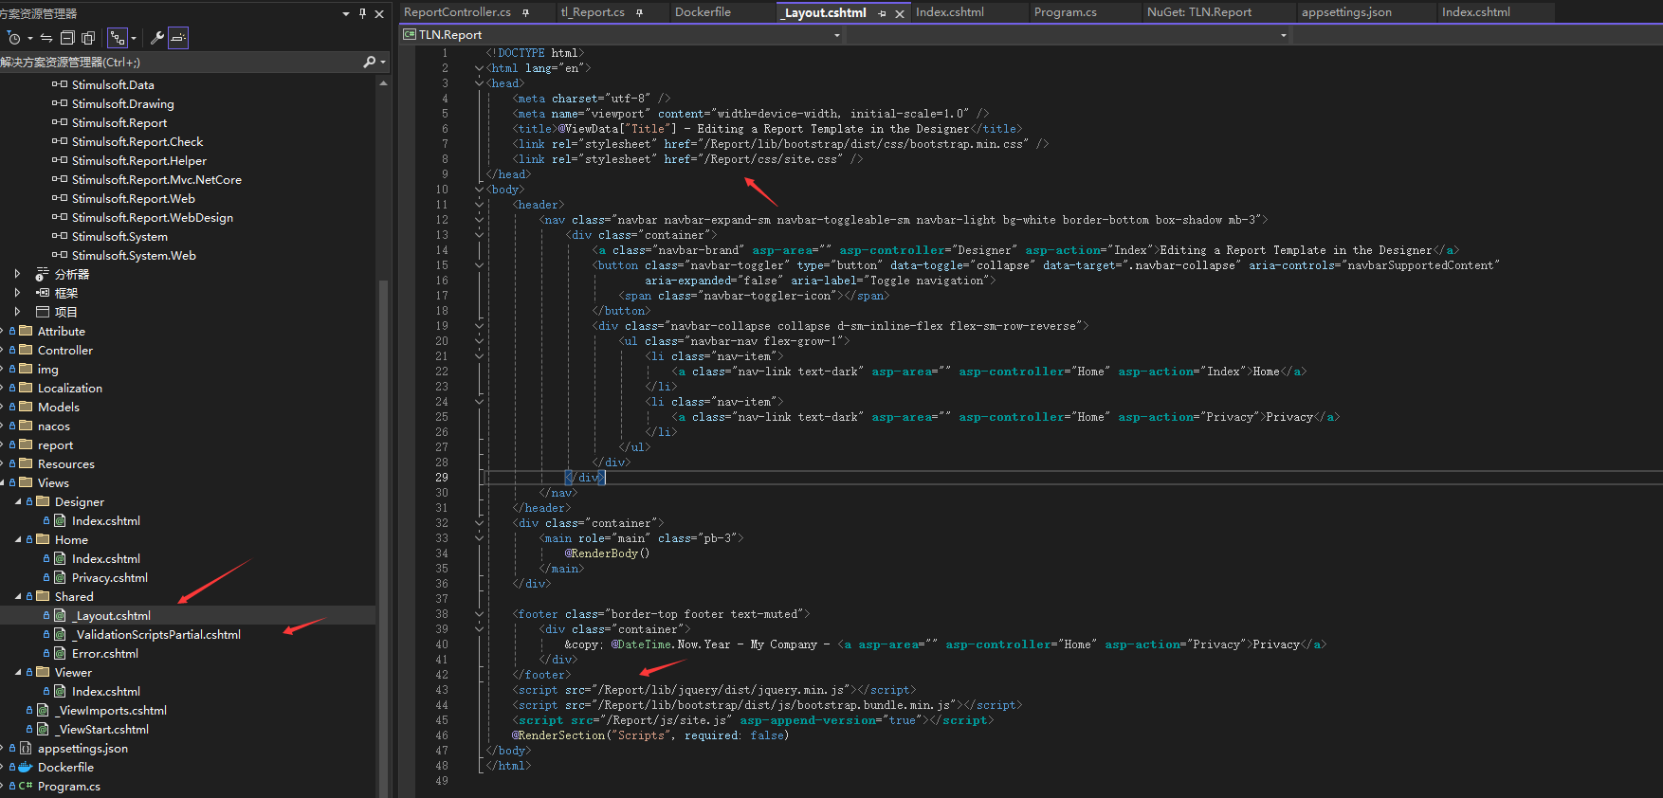Toggle the nested file view button
1663x798 pixels.
click(x=118, y=38)
